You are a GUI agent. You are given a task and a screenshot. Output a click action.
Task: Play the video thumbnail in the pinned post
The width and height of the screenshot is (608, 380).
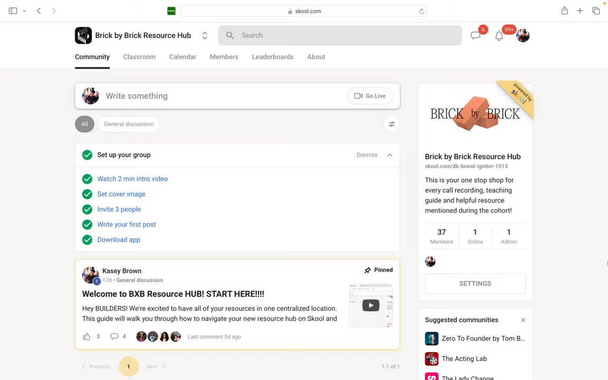(x=371, y=305)
